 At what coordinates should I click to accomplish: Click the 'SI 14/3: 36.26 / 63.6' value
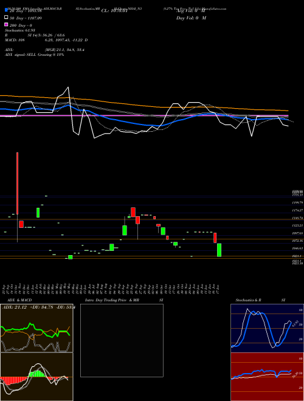click(x=46, y=35)
